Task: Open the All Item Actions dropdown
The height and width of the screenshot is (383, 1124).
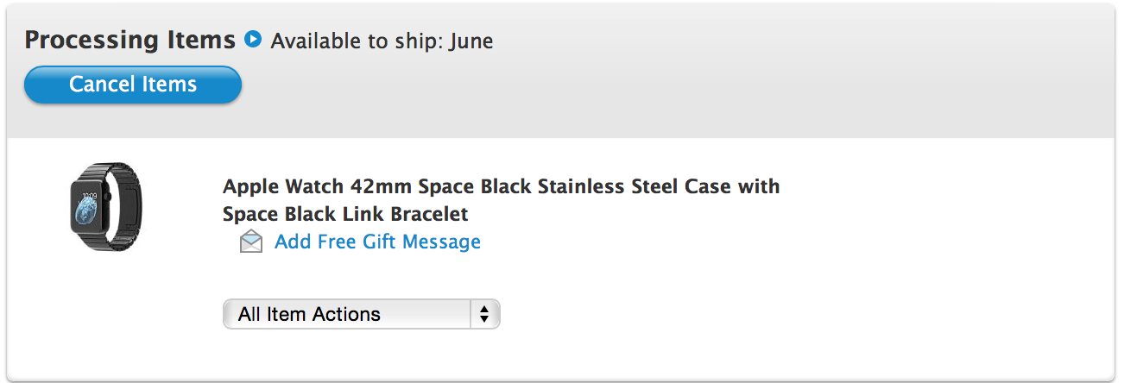Action: click(x=361, y=314)
